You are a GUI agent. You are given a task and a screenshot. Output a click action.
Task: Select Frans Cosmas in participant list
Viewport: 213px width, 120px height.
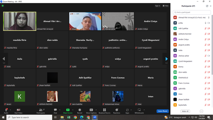[192, 83]
